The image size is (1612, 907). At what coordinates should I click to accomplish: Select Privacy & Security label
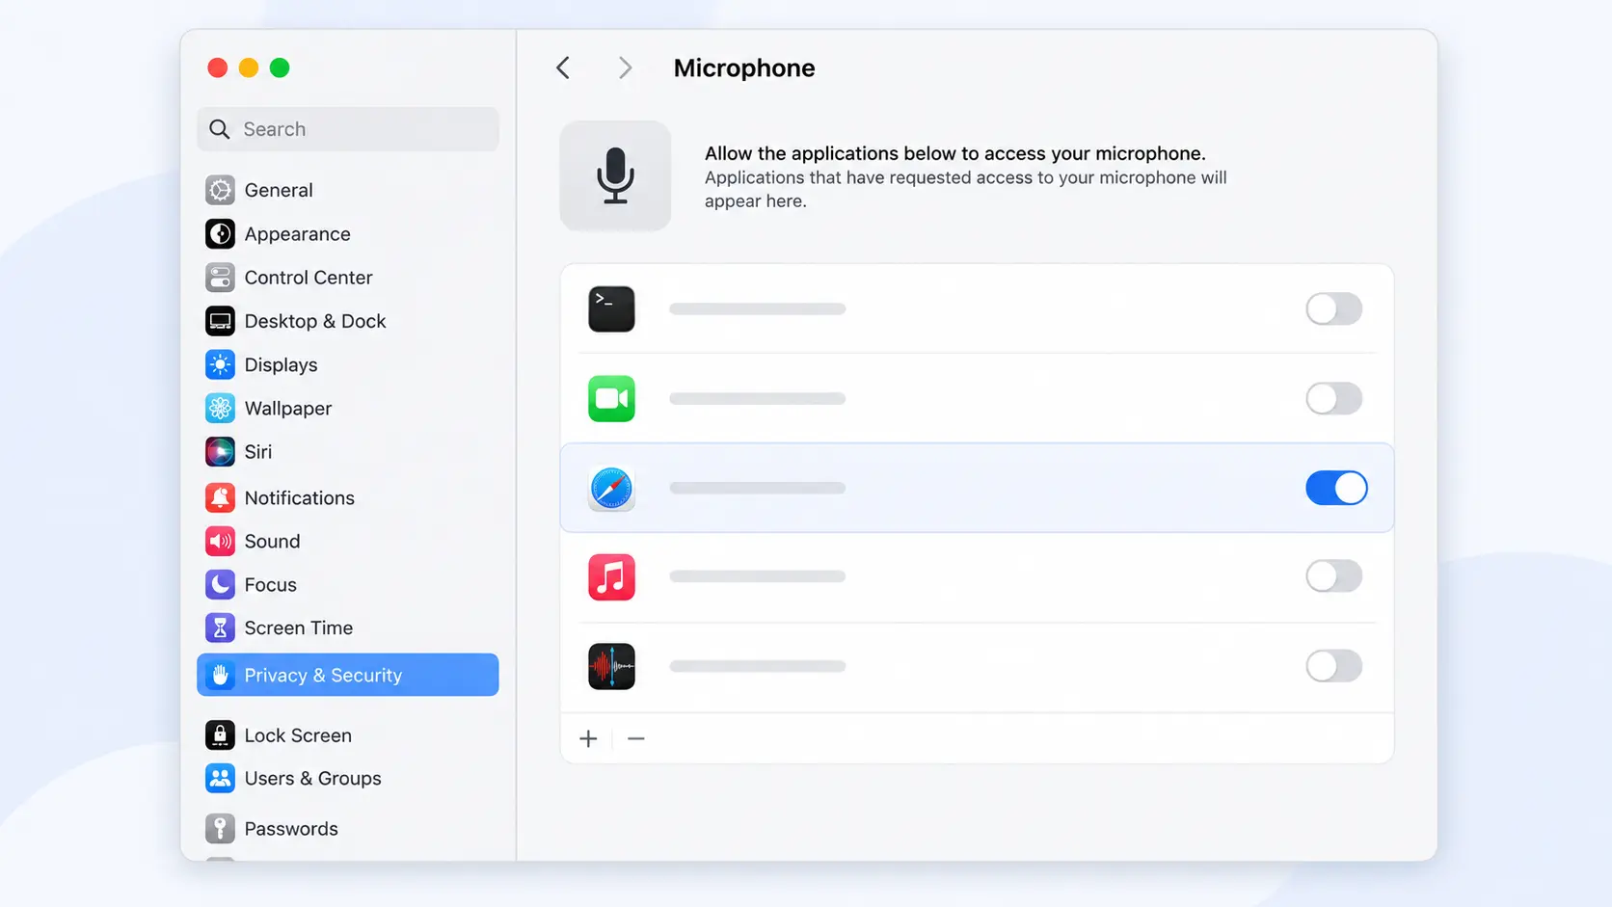tap(323, 675)
